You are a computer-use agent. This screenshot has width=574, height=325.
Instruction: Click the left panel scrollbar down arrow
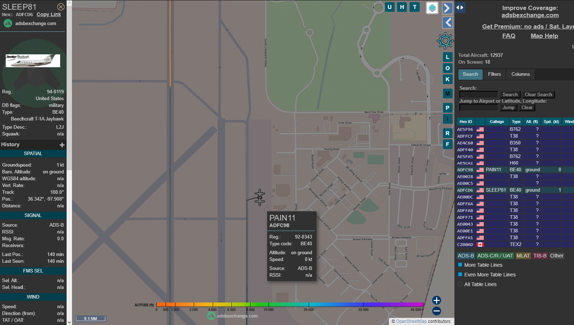point(69,322)
